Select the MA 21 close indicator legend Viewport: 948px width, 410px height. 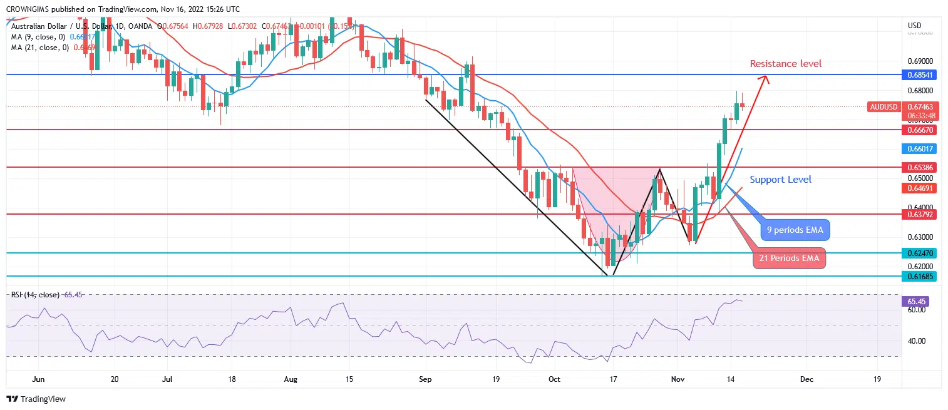[39, 48]
